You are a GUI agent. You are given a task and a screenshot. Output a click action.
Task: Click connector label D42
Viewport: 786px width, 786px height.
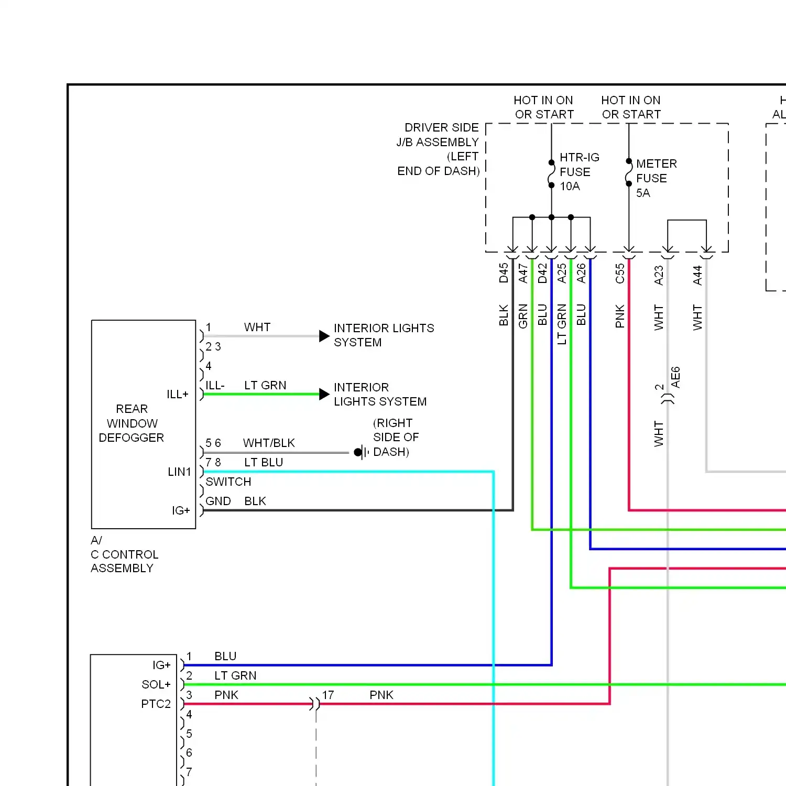542,273
